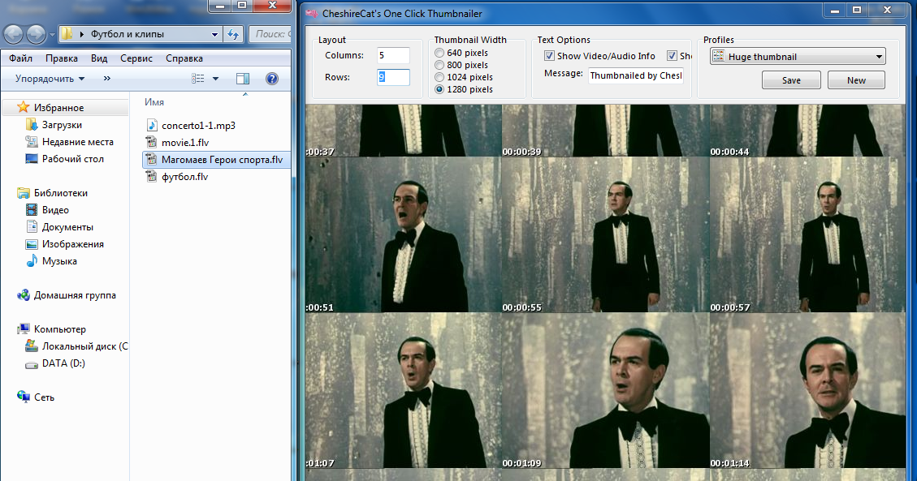The image size is (917, 481).
Task: Open the Huge thumbnail profile dropdown
Action: [x=798, y=57]
